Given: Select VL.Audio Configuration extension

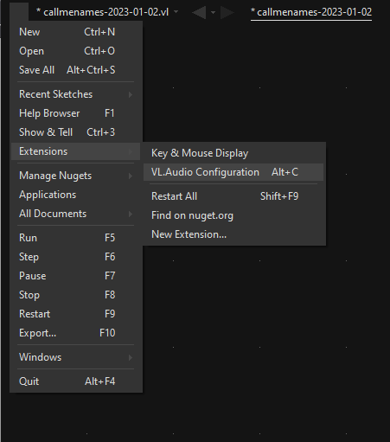Looking at the screenshot, I should coord(233,172).
